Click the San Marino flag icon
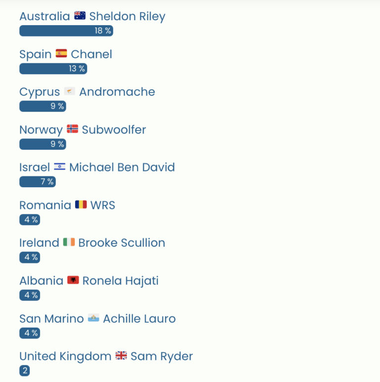This screenshot has width=380, height=382. [x=94, y=318]
